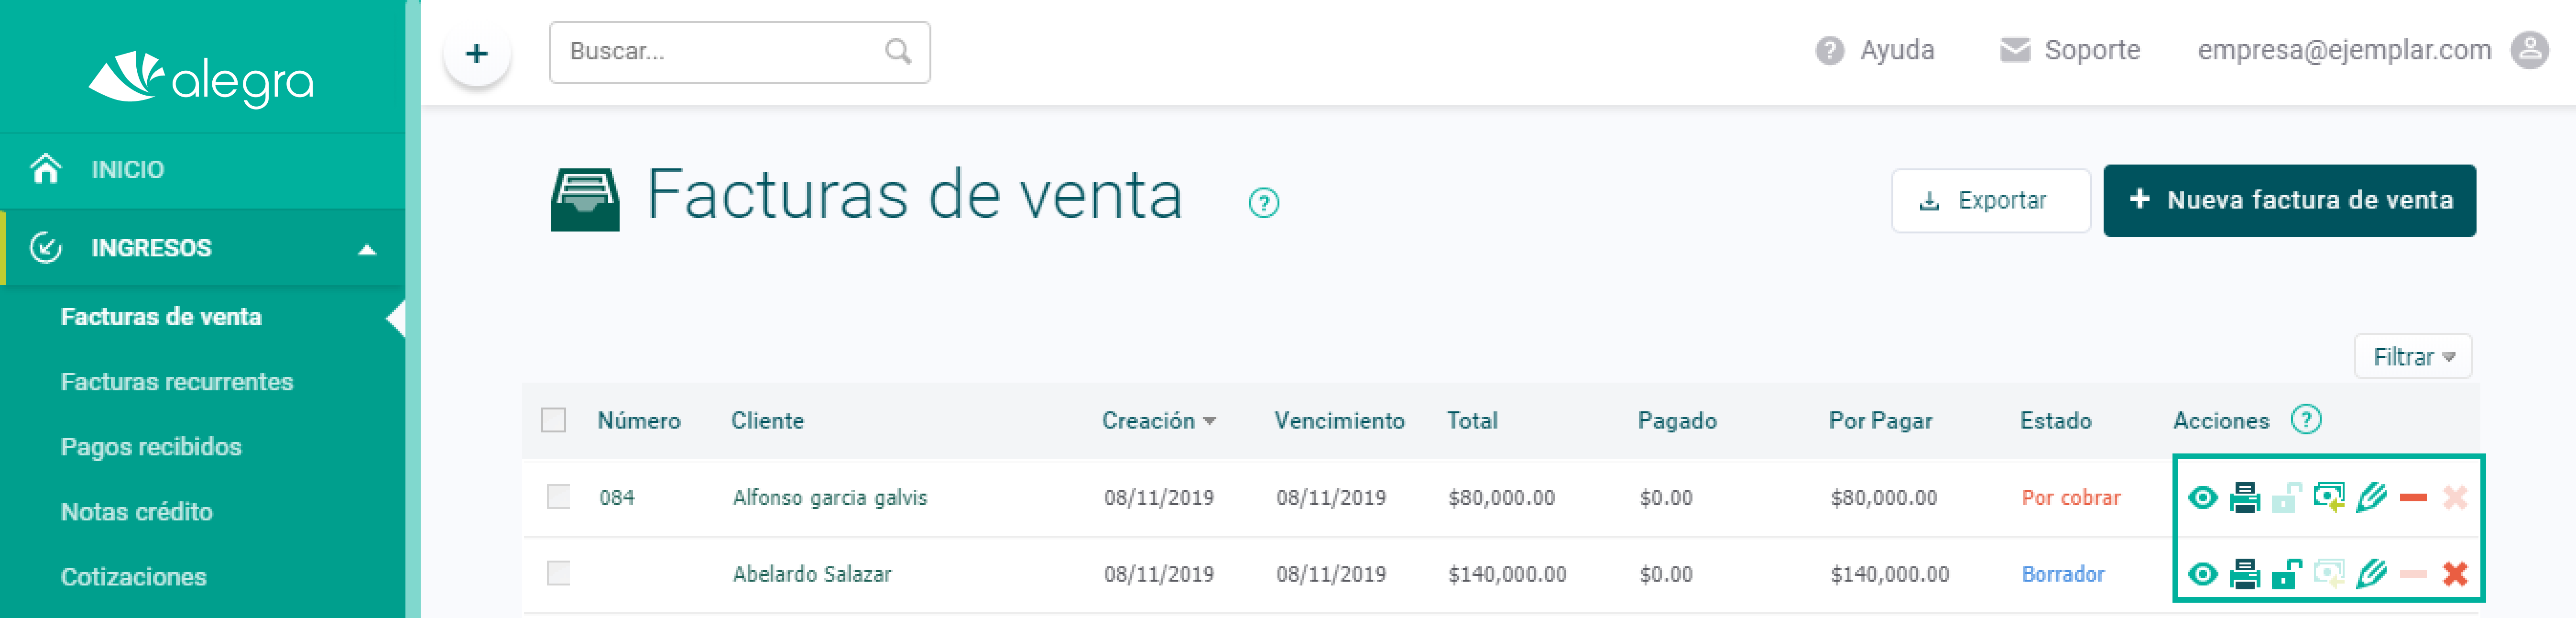Tick the Abelardo Salazar row checkbox
Screen dimensions: 2576x618
tap(558, 573)
